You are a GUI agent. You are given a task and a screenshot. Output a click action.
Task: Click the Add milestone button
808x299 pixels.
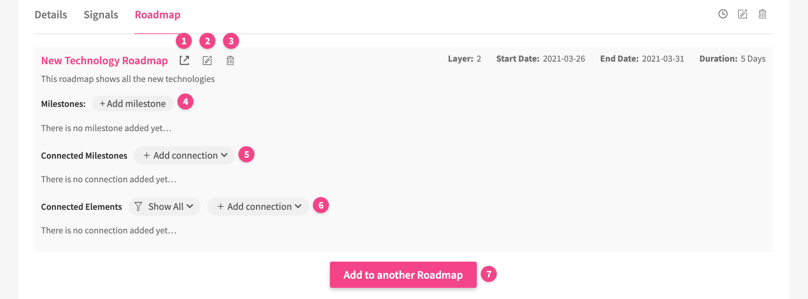click(x=133, y=104)
